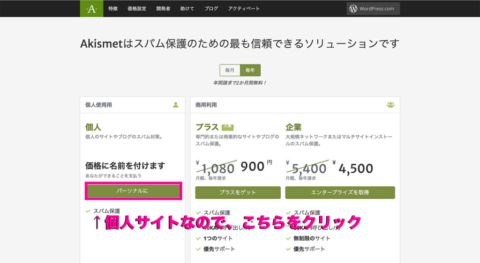Click あなたができることを支払う text
Screen dimensions: 480x263
tap(113, 175)
